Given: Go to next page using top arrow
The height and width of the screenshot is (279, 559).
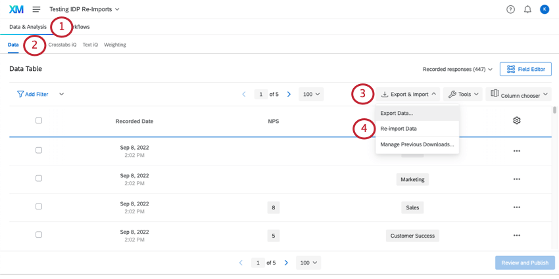Looking at the screenshot, I should (x=289, y=95).
